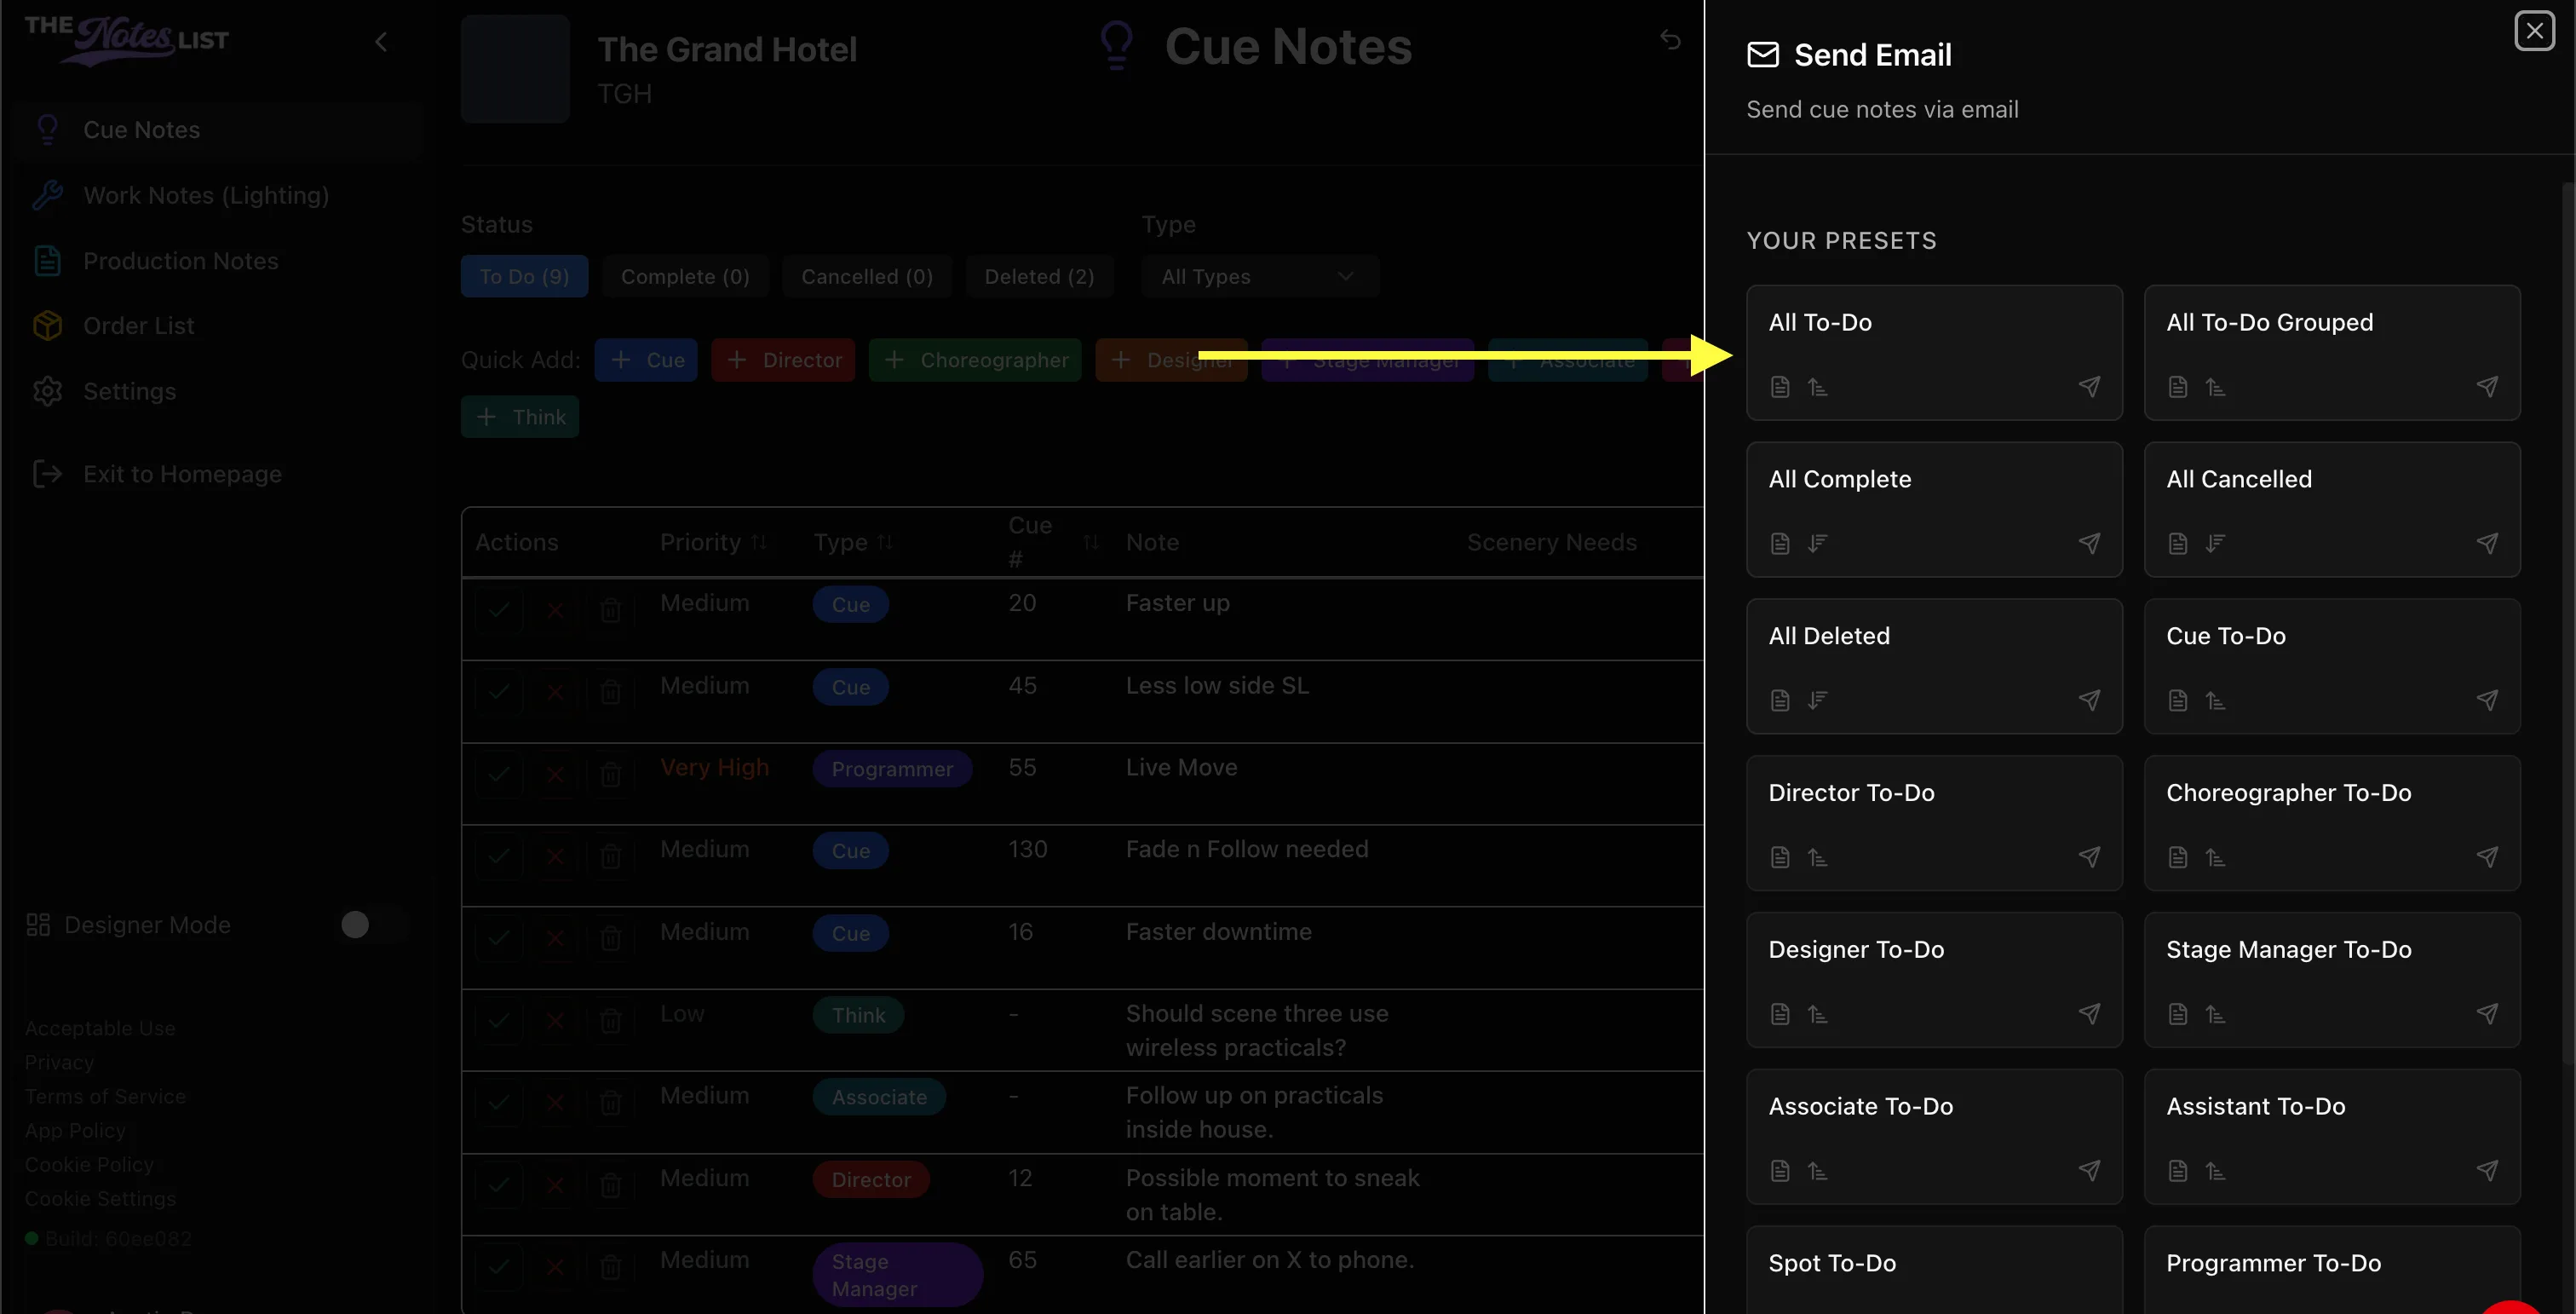Click The Grand Hotel production thumbnail
Image resolution: width=2576 pixels, height=1314 pixels.
point(515,68)
